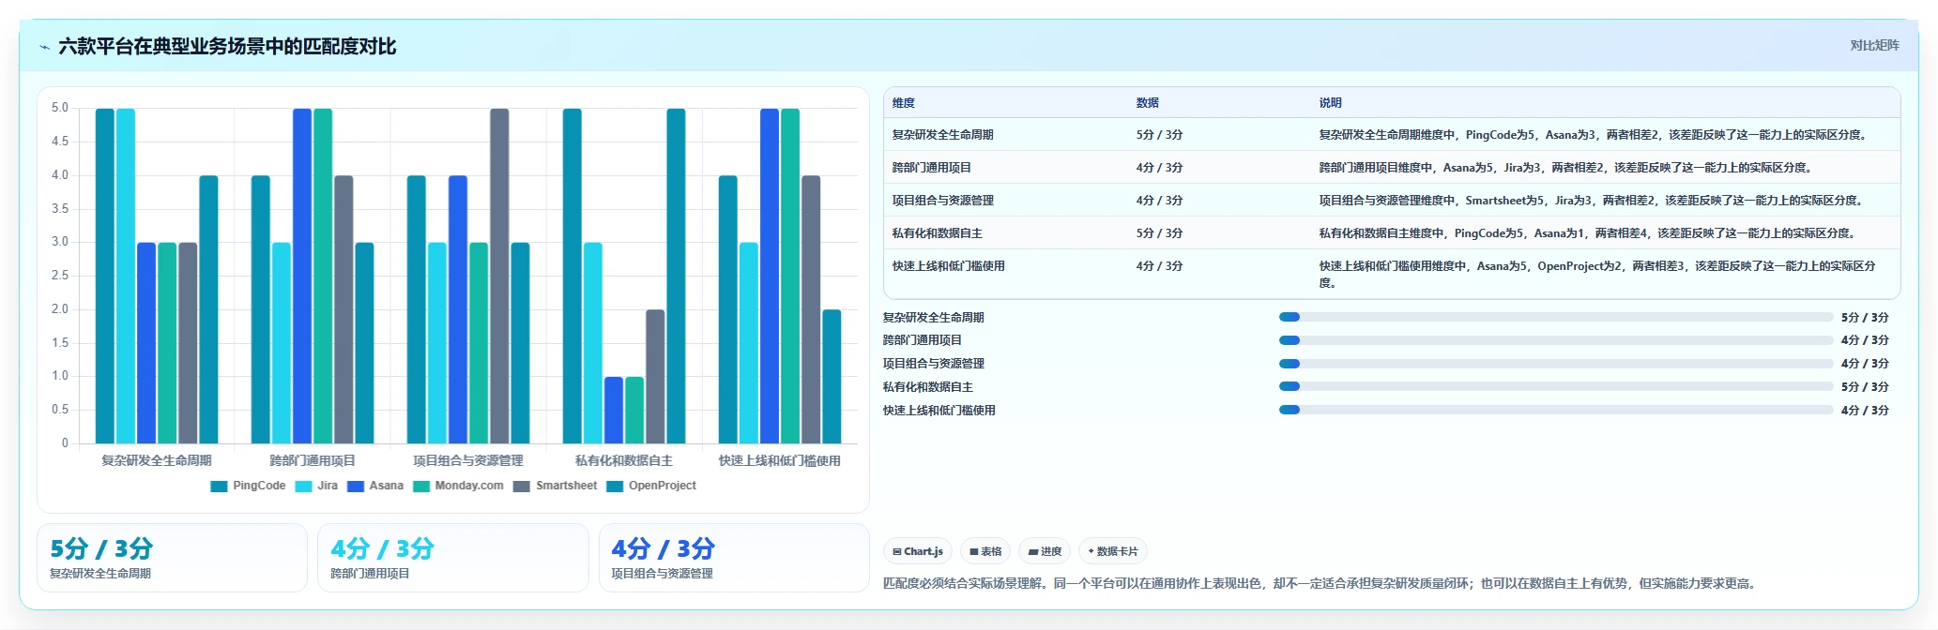Select table row cell 私有化和数据自主
The image size is (1938, 630).
tap(937, 233)
